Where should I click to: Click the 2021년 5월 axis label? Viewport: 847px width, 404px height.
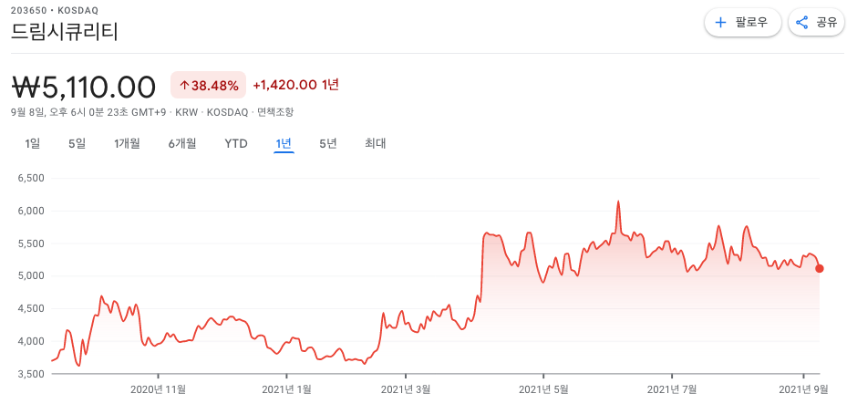544,388
